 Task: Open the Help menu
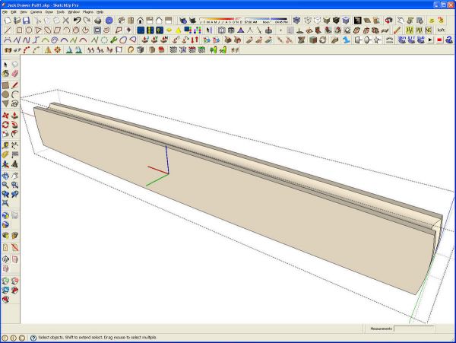[100, 12]
